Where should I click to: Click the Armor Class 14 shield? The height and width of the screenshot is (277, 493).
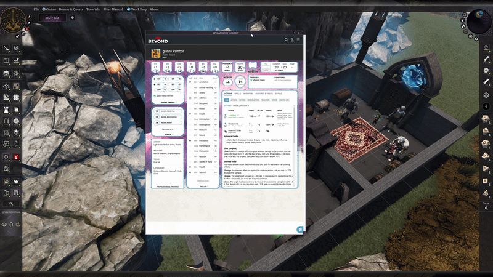[240, 82]
